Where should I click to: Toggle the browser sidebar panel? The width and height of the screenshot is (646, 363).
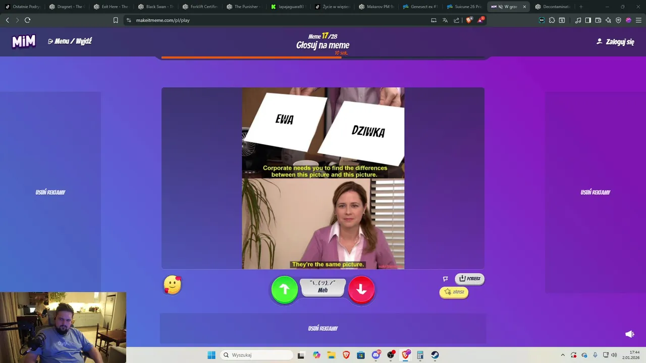tap(588, 20)
